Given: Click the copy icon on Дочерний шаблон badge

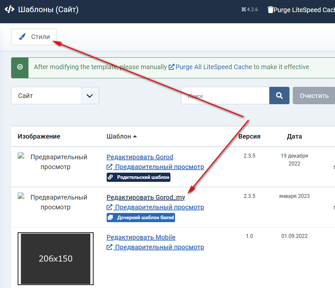Looking at the screenshot, I should point(111,218).
